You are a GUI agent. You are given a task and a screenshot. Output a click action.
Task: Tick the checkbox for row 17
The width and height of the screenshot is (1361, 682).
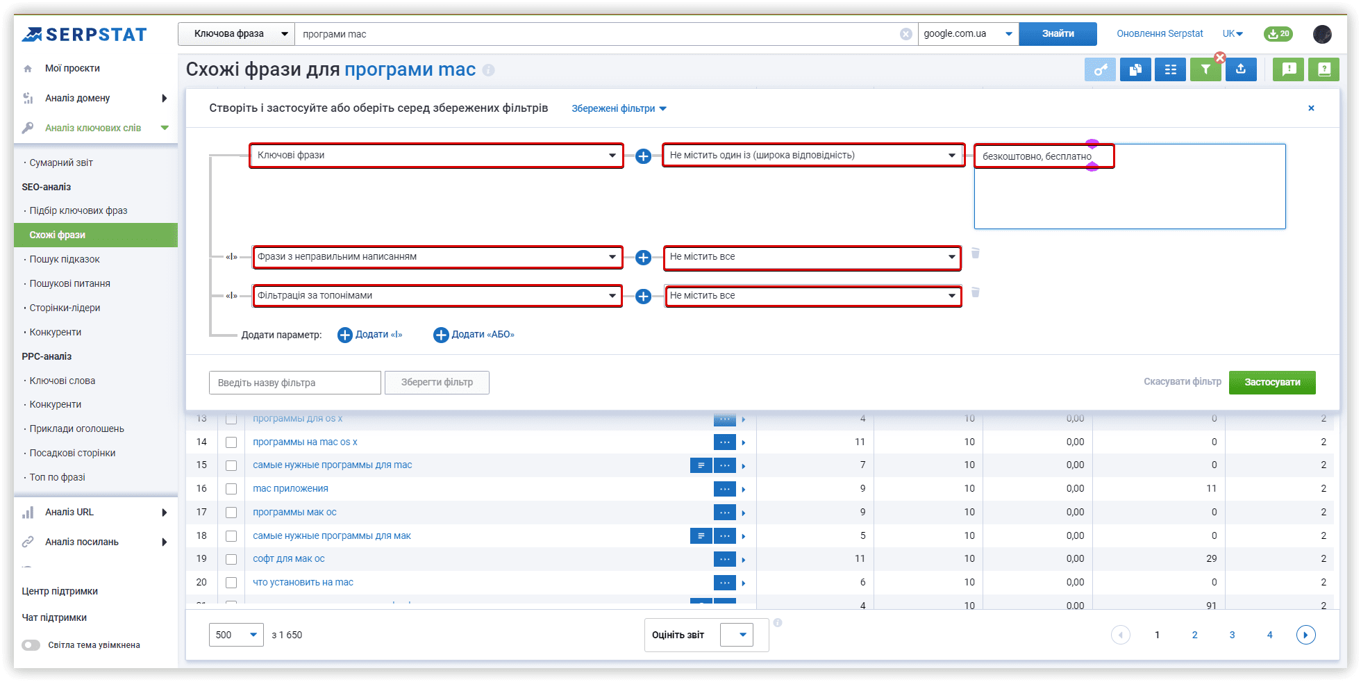231,513
